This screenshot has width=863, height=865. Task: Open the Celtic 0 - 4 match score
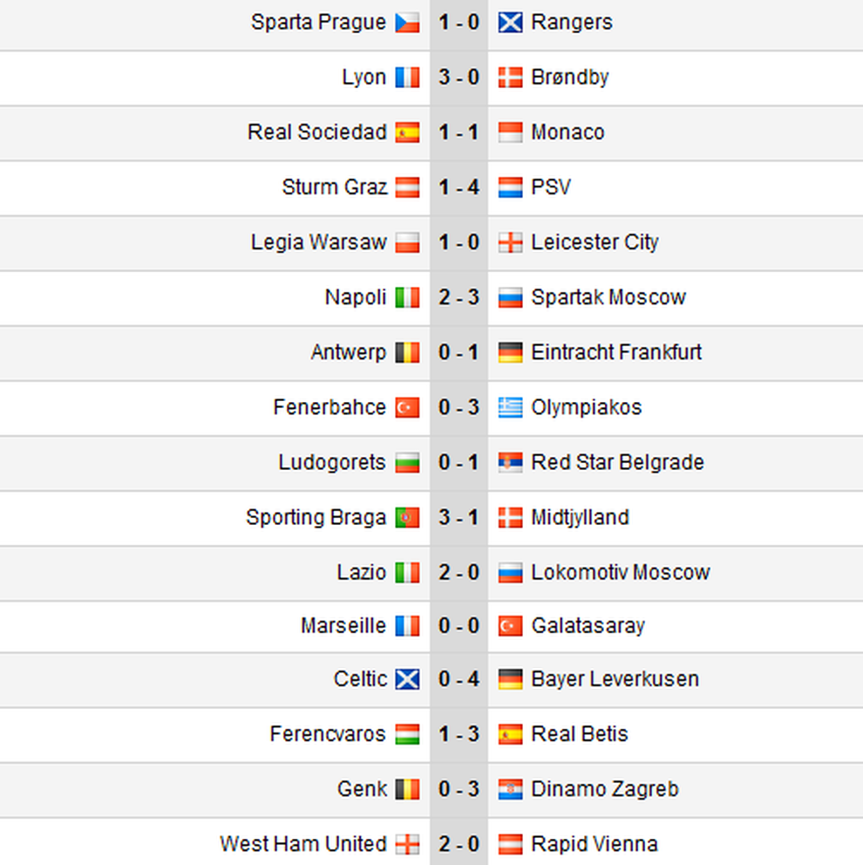[x=459, y=679]
